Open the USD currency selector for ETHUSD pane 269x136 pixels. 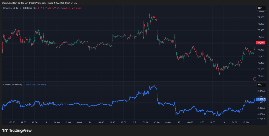(x=260, y=85)
